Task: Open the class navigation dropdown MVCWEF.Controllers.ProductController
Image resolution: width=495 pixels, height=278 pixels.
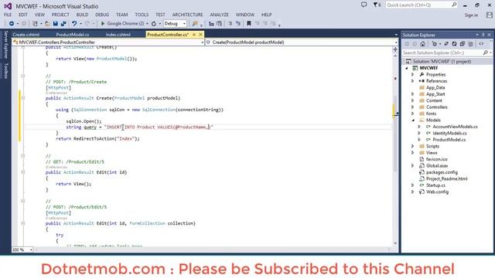Action: pyautogui.click(x=108, y=42)
